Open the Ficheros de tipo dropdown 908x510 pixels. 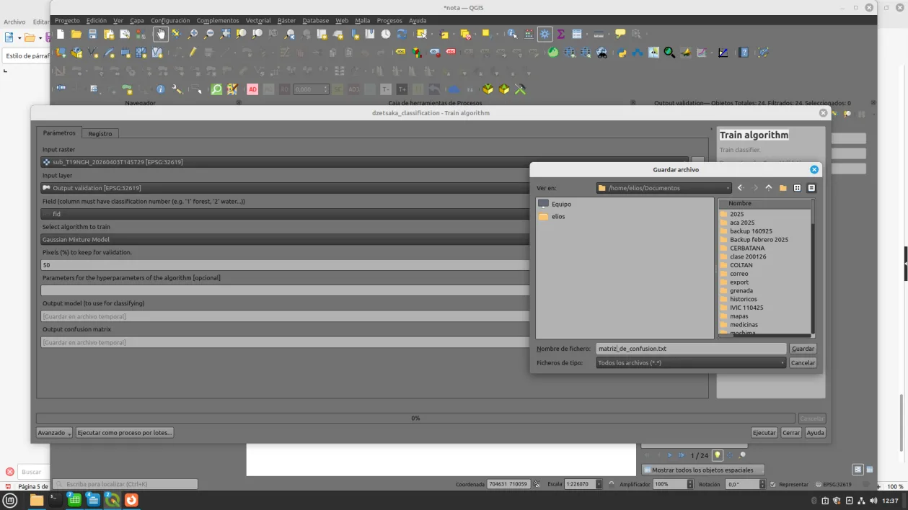point(691,363)
